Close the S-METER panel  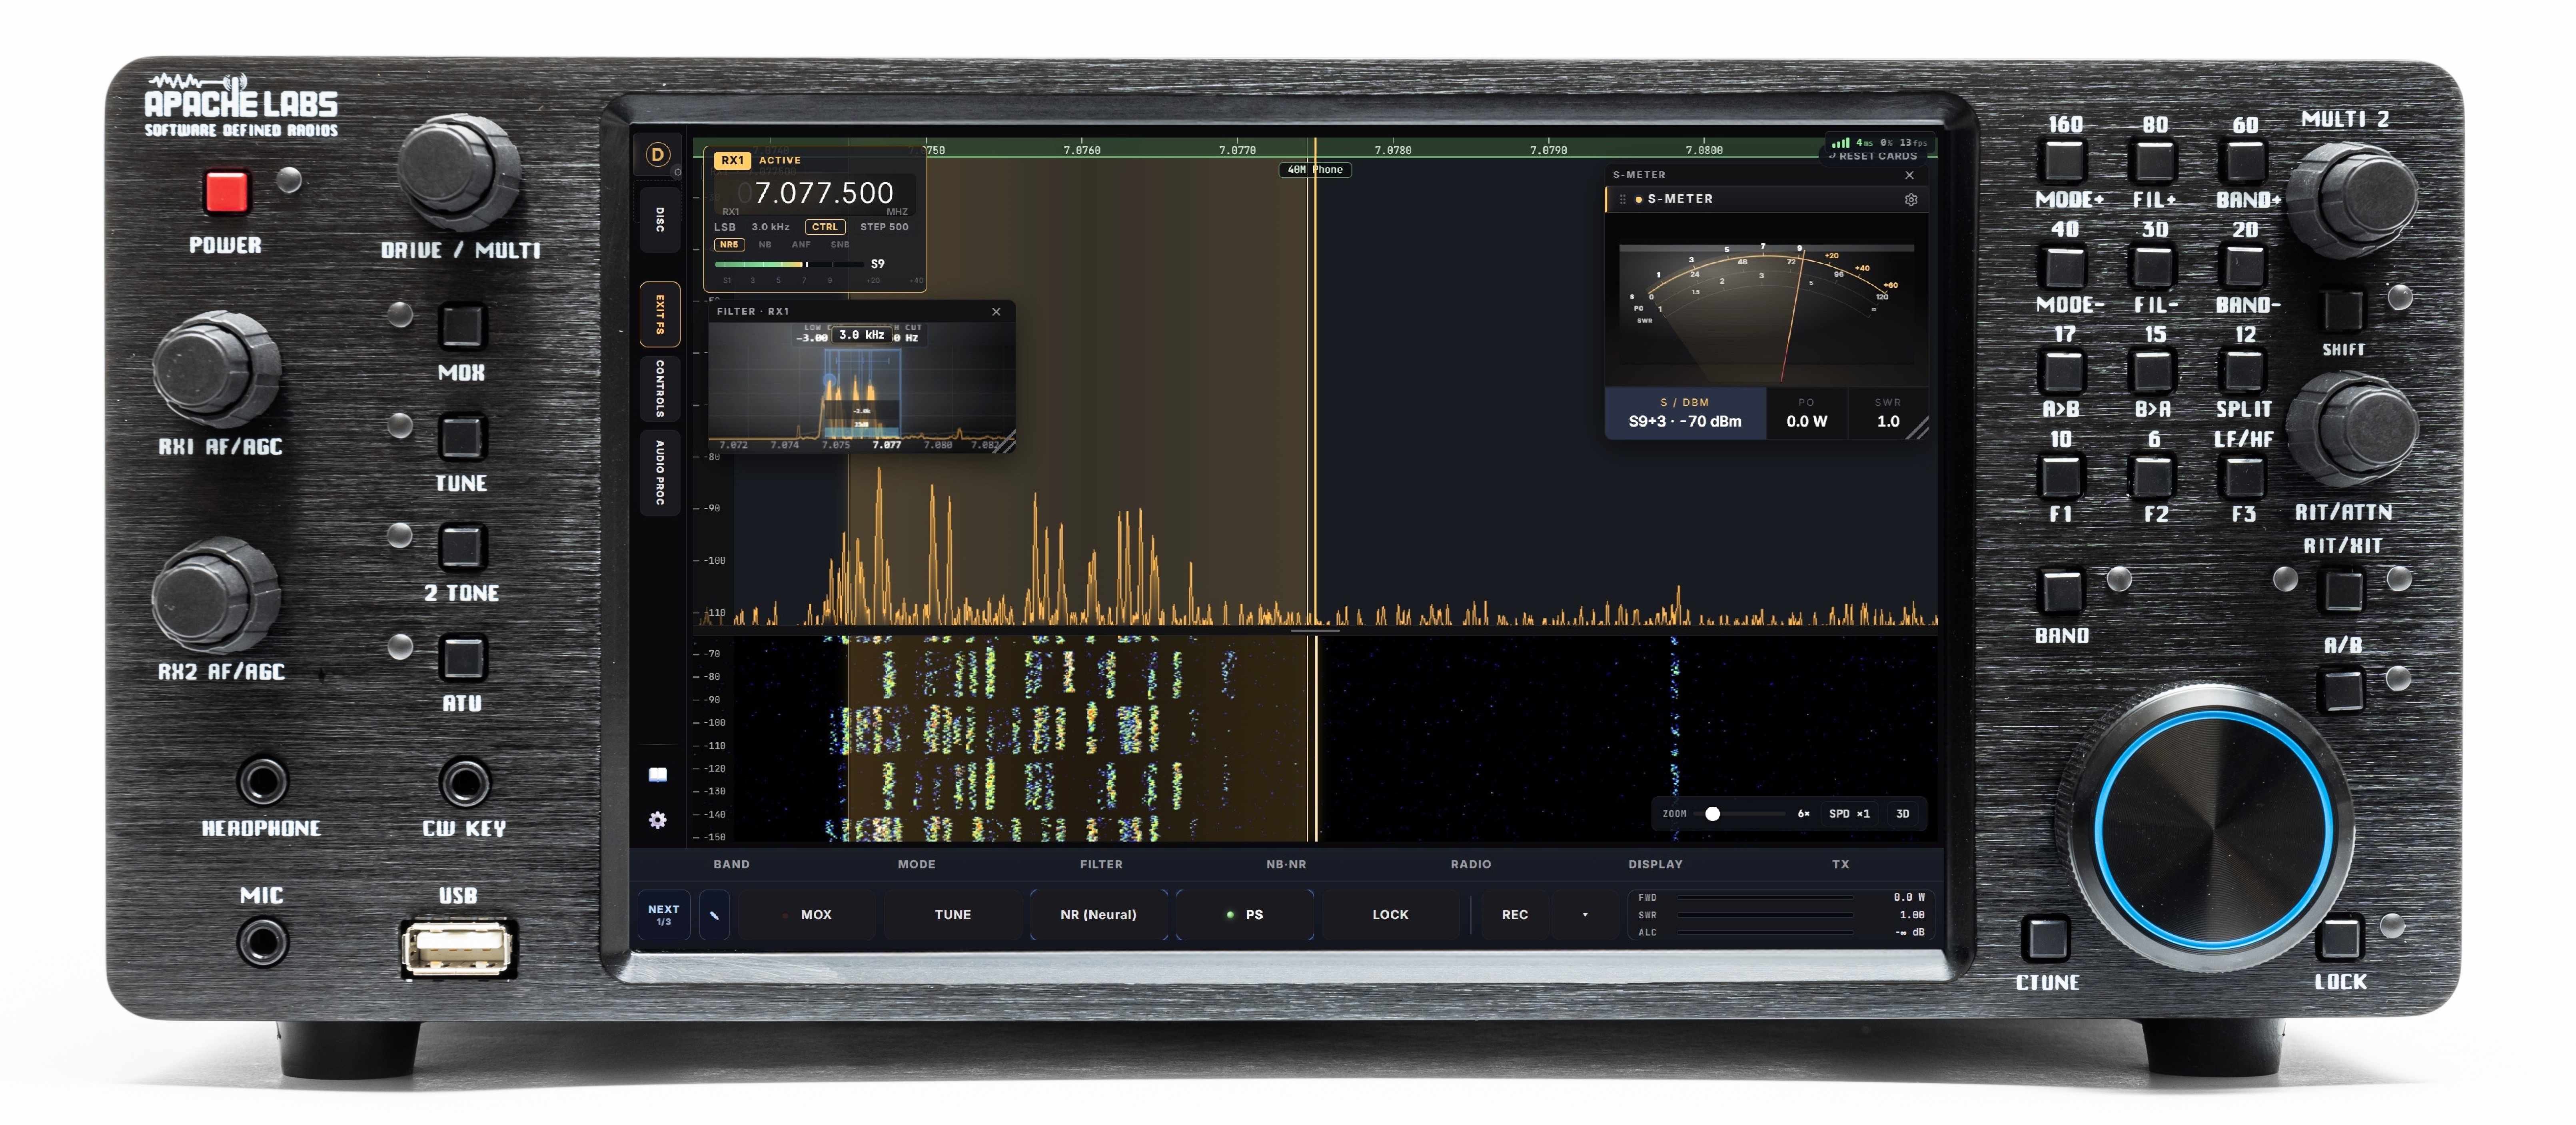[x=1910, y=175]
